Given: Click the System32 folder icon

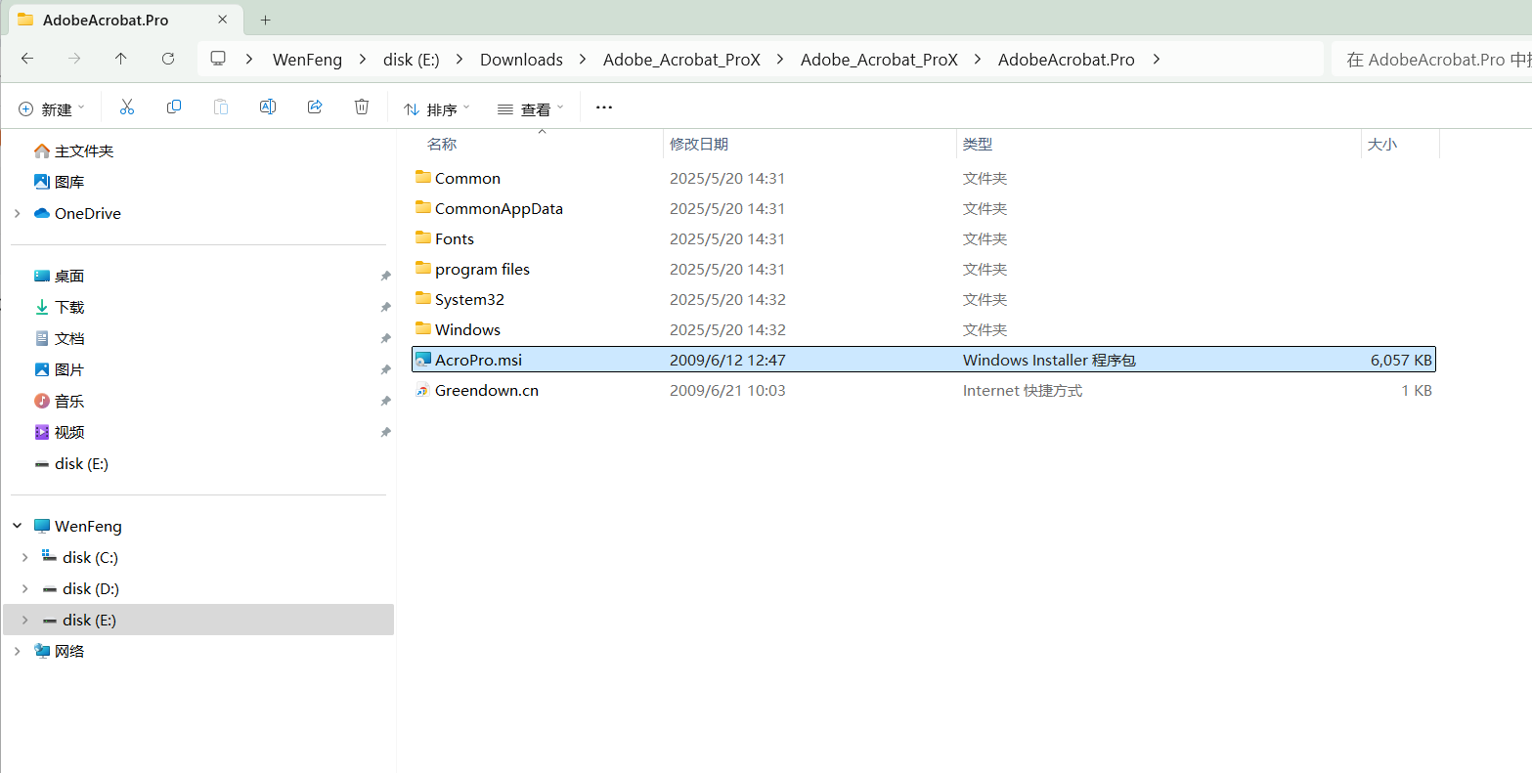Looking at the screenshot, I should [423, 299].
